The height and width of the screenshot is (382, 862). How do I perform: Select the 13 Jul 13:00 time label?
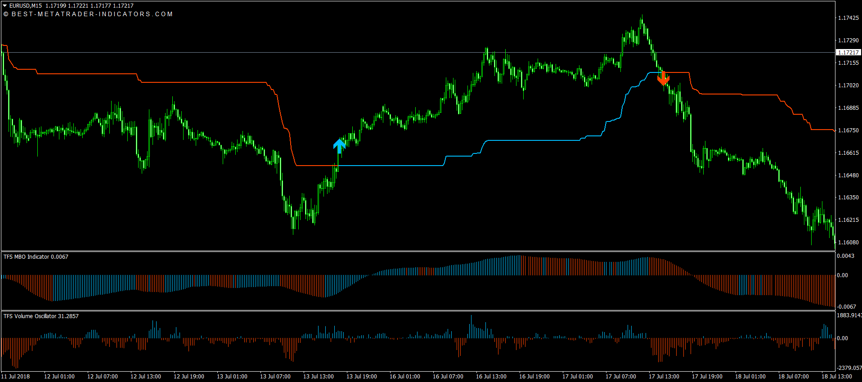pyautogui.click(x=319, y=377)
